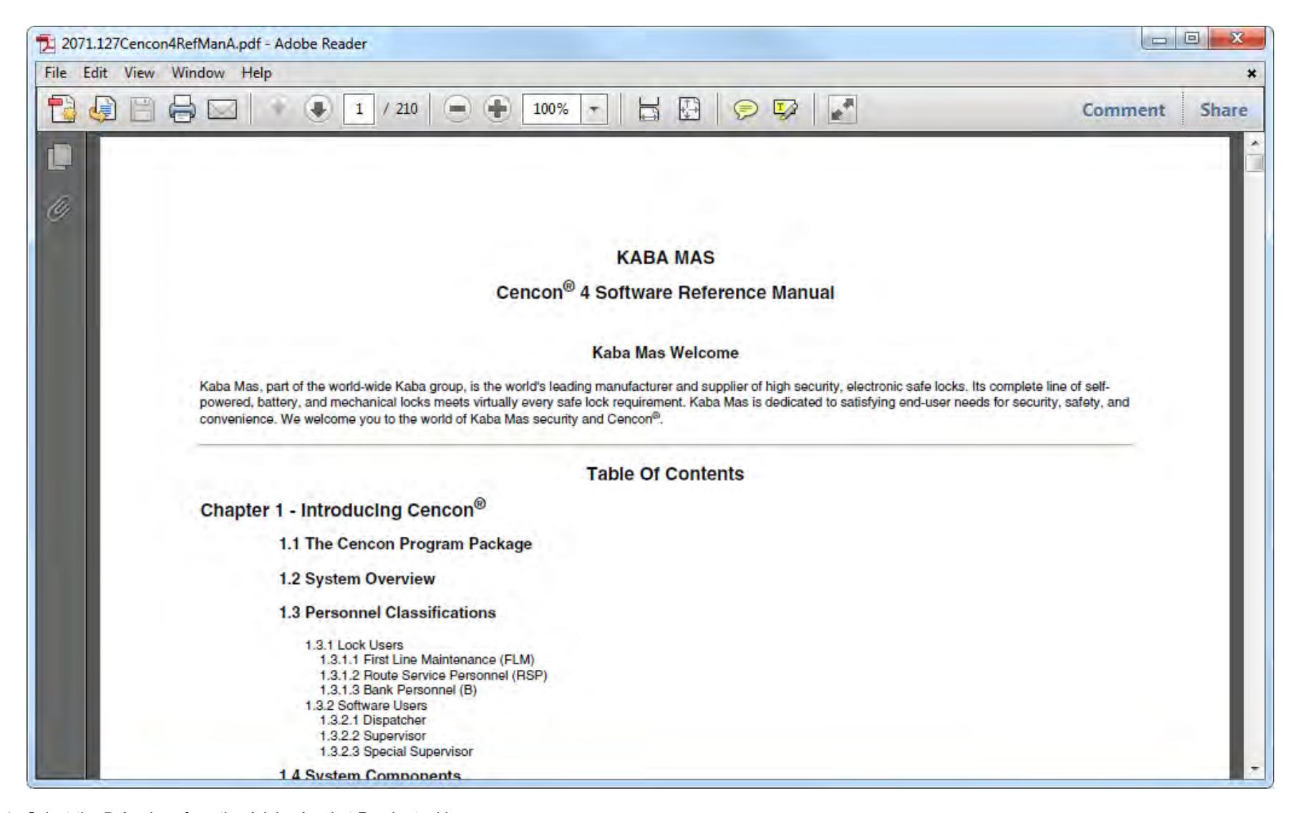
Task: Click the '1.3.2 Software Users' entry
Action: coord(366,706)
